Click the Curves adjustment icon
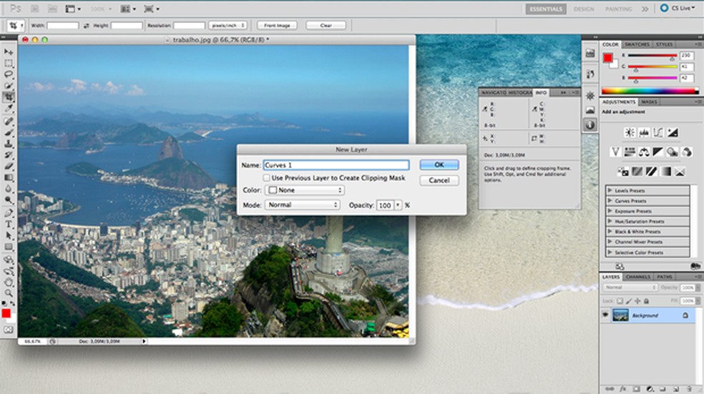Viewport: 704px width, 394px height. (x=658, y=132)
